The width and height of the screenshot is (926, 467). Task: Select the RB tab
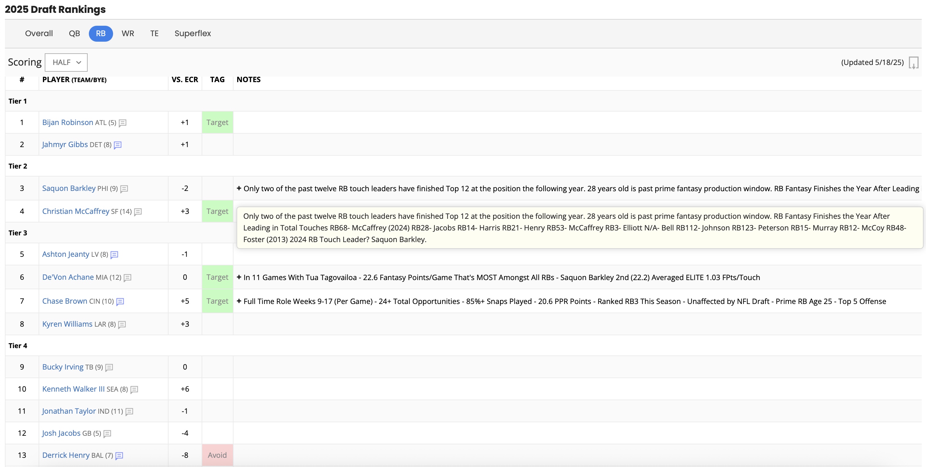(101, 33)
